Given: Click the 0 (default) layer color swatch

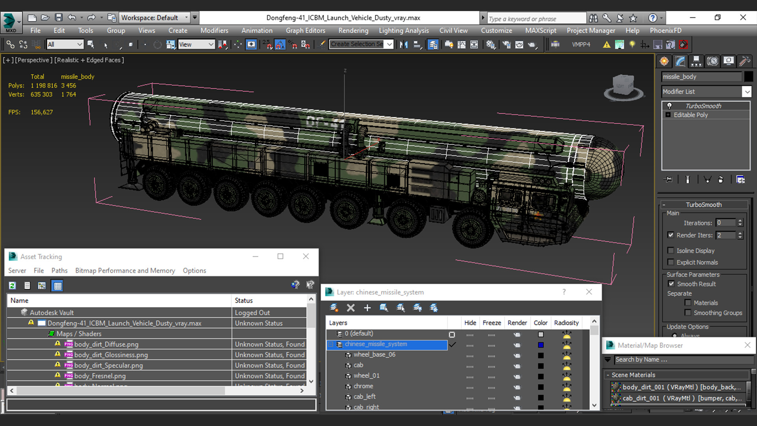Looking at the screenshot, I should [541, 334].
